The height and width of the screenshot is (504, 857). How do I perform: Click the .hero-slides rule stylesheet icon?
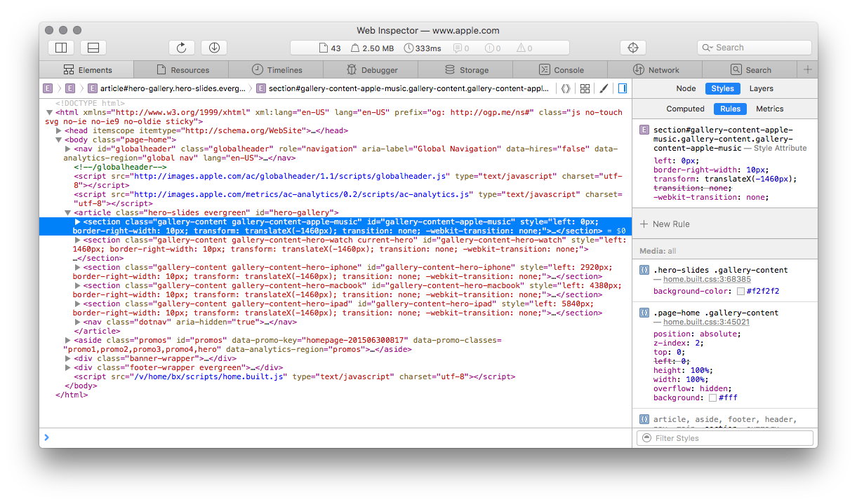[x=644, y=270]
